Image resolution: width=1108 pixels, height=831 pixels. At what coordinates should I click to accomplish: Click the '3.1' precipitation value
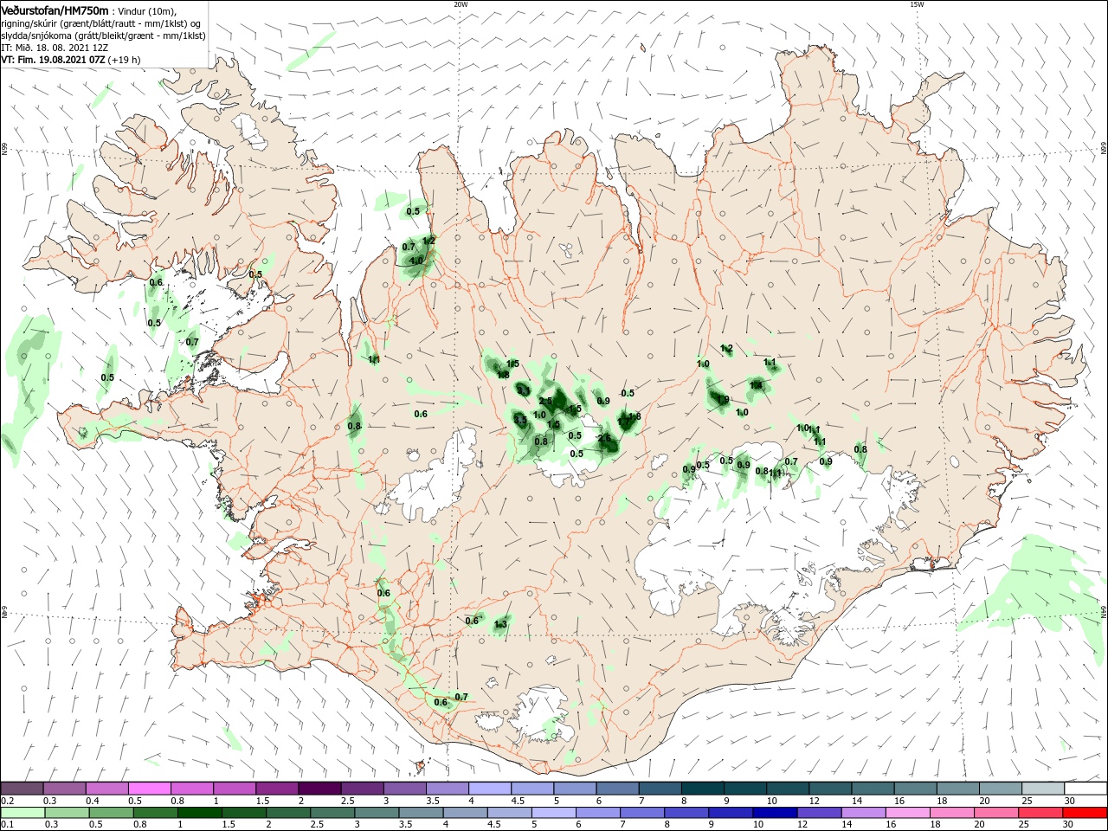[x=523, y=390]
